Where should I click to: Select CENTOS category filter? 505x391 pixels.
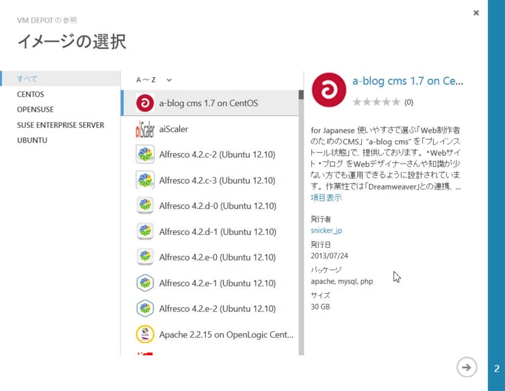30,94
